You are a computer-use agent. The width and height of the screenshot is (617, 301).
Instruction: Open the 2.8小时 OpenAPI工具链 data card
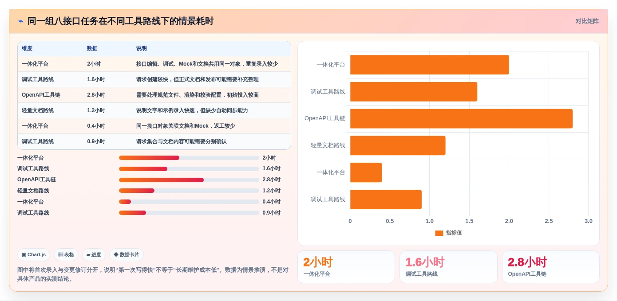coord(551,267)
